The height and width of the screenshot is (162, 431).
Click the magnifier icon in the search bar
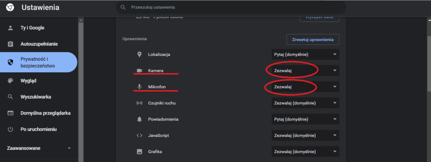[x=123, y=8]
